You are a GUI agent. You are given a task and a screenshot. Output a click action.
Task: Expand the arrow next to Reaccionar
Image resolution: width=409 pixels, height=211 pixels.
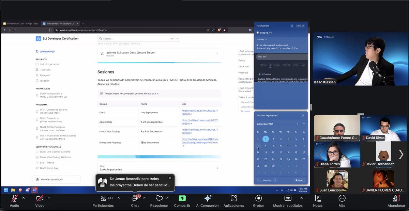[x=167, y=198]
